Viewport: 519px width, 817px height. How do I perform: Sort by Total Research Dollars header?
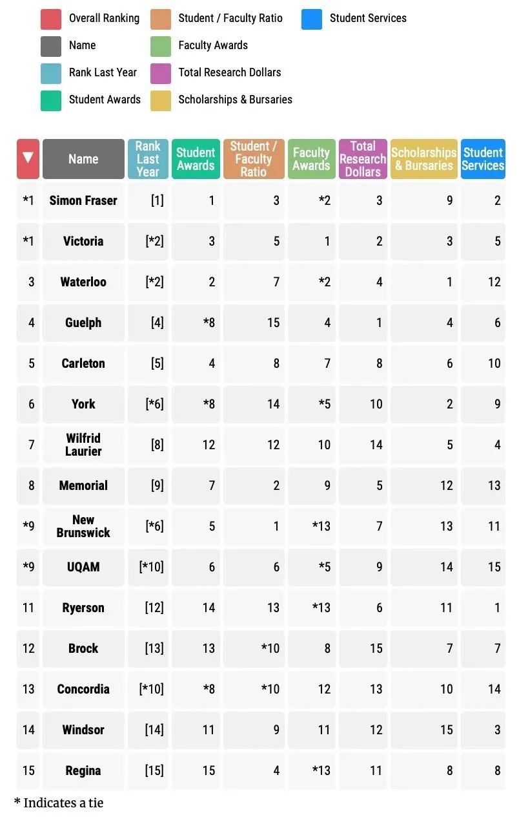[363, 159]
